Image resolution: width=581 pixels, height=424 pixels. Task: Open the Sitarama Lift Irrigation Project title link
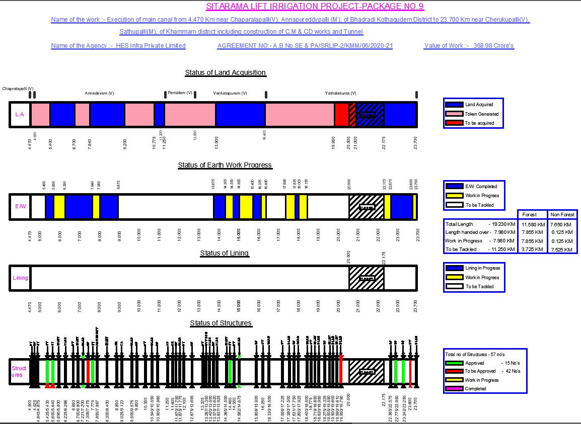click(x=315, y=7)
